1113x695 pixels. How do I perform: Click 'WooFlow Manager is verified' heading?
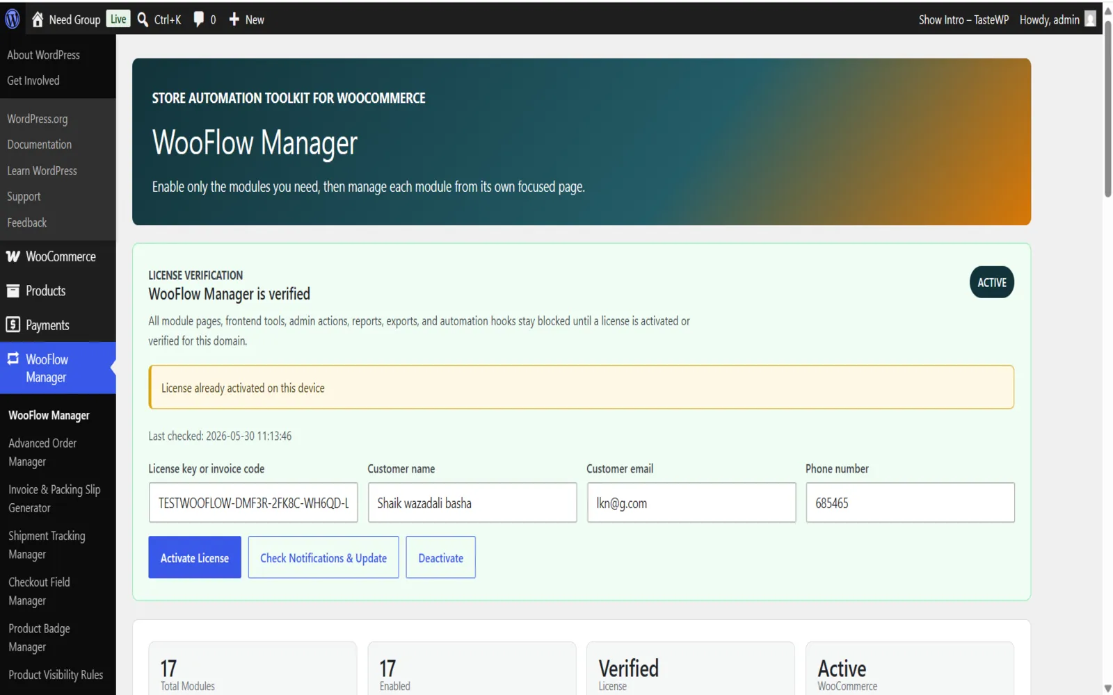230,294
